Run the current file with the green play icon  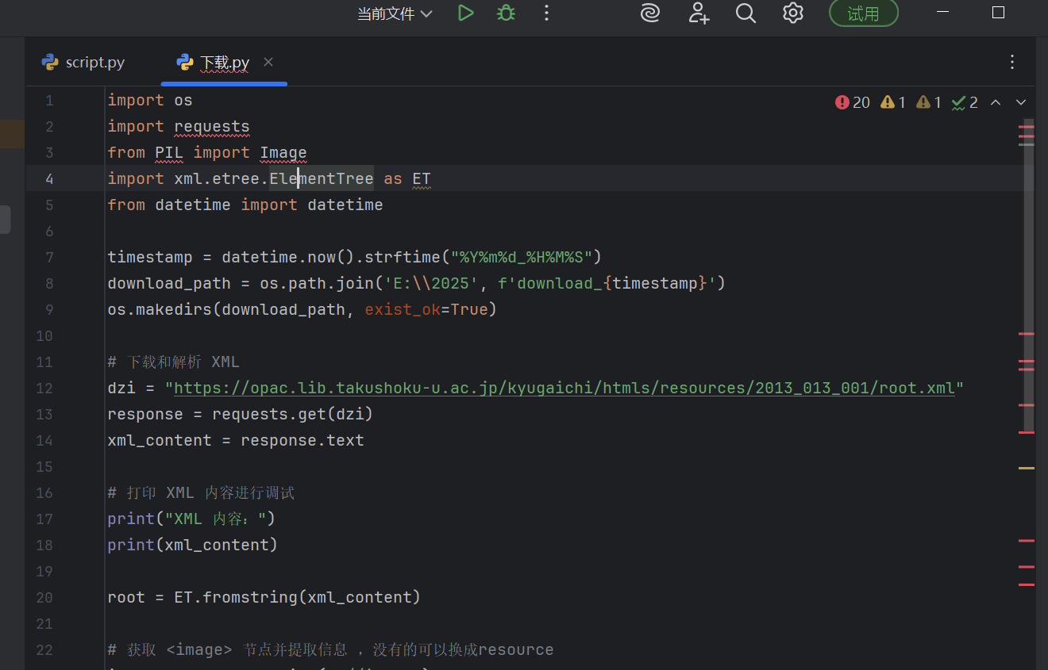click(465, 13)
